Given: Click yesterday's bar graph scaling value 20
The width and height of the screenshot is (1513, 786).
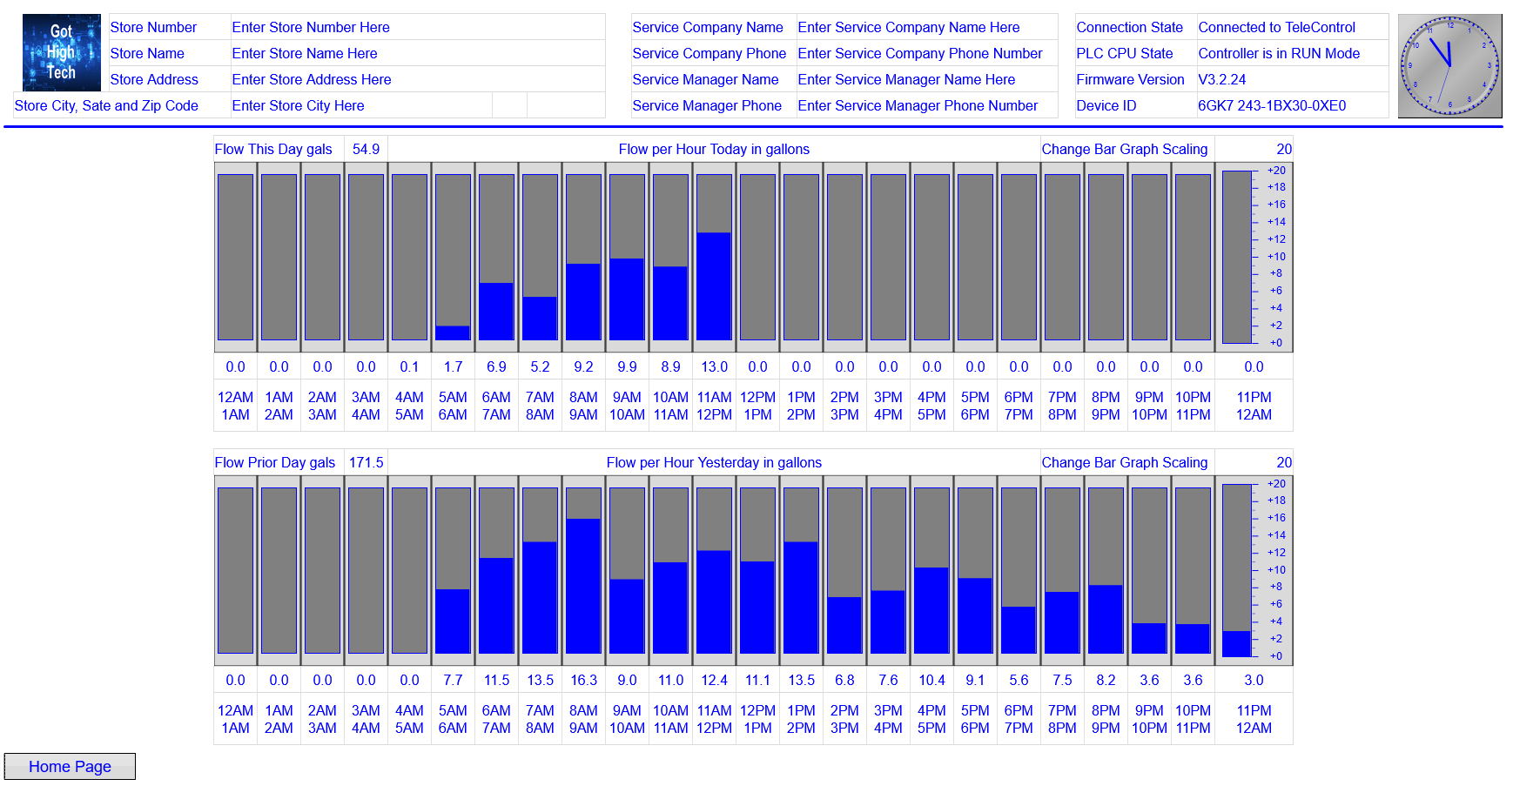Looking at the screenshot, I should click(1254, 462).
